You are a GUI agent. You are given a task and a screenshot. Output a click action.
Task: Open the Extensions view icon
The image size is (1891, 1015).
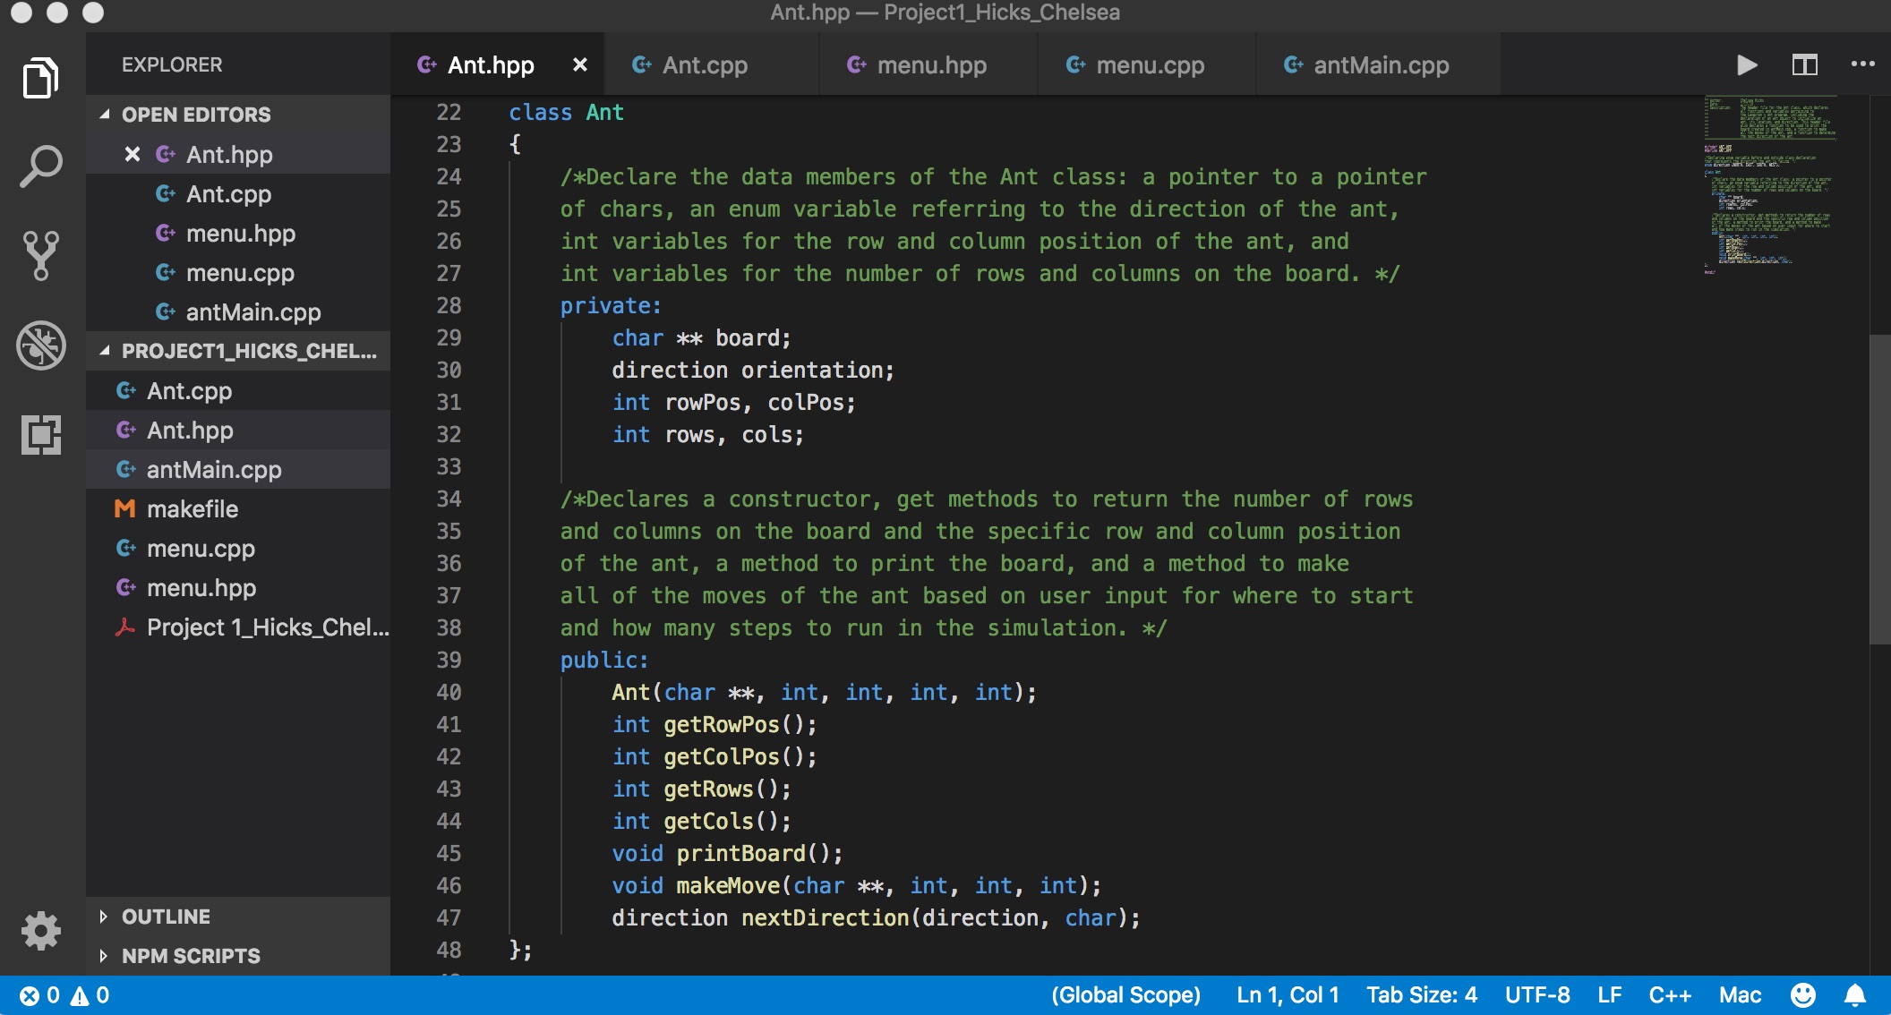(x=41, y=435)
